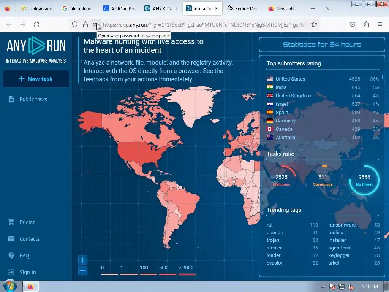Click the Firefox reload page icon
389x292 pixels.
pyautogui.click(x=36, y=25)
